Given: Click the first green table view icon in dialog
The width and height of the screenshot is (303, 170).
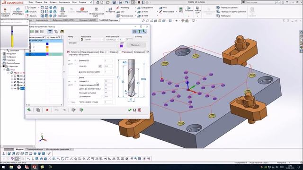Looking at the screenshot, I should (x=32, y=32).
